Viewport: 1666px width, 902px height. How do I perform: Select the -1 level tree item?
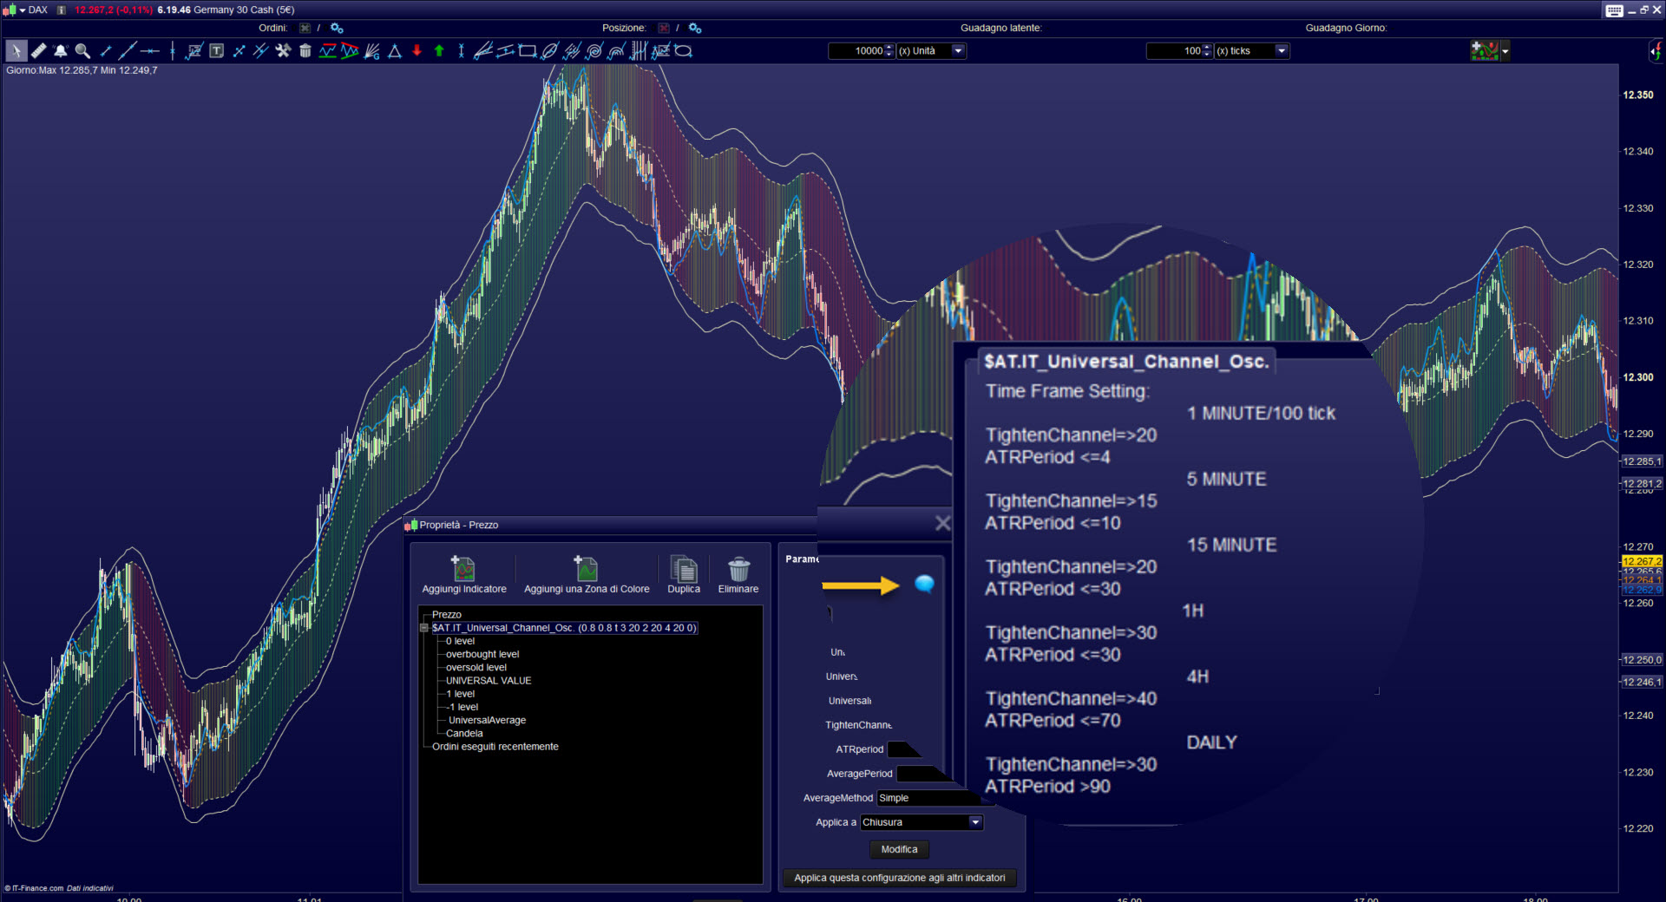tap(462, 708)
